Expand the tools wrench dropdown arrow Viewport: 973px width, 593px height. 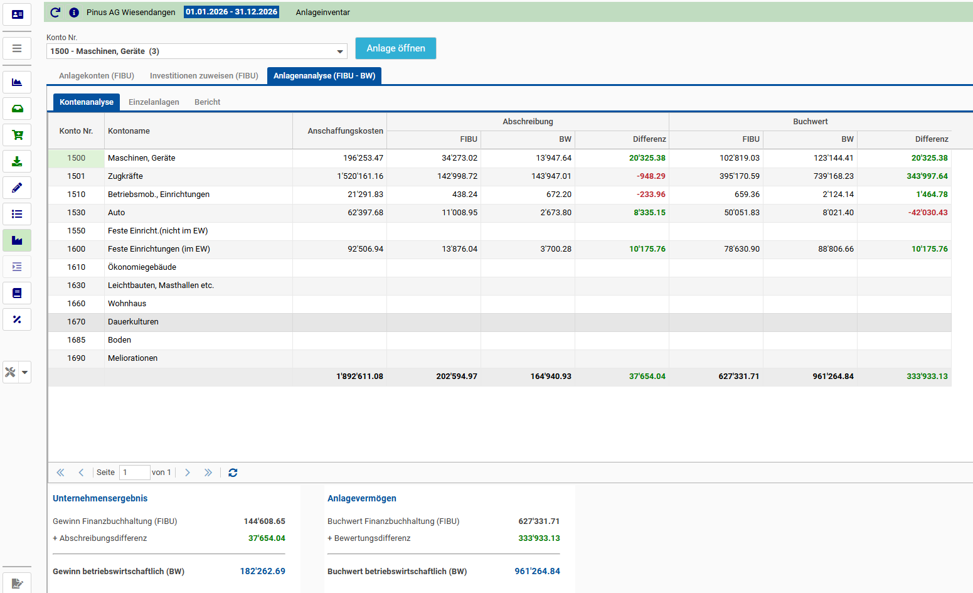click(25, 372)
